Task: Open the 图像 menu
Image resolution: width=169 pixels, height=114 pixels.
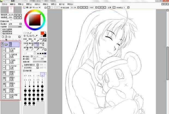Action: pos(21,4)
